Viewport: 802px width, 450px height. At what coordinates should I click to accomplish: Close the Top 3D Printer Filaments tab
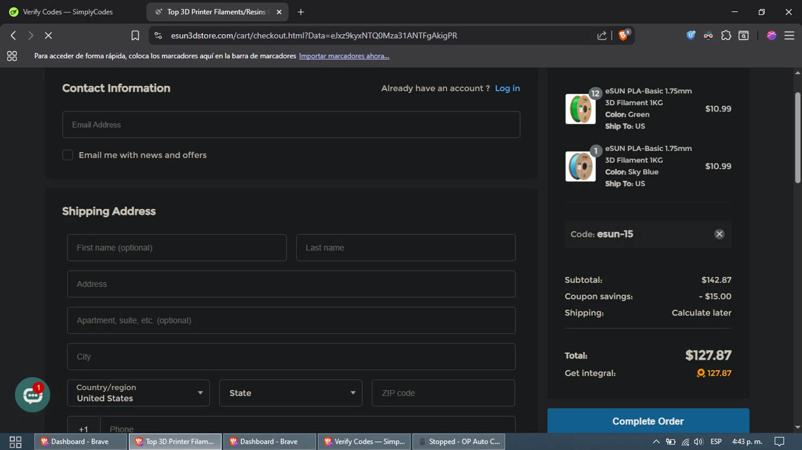279,12
